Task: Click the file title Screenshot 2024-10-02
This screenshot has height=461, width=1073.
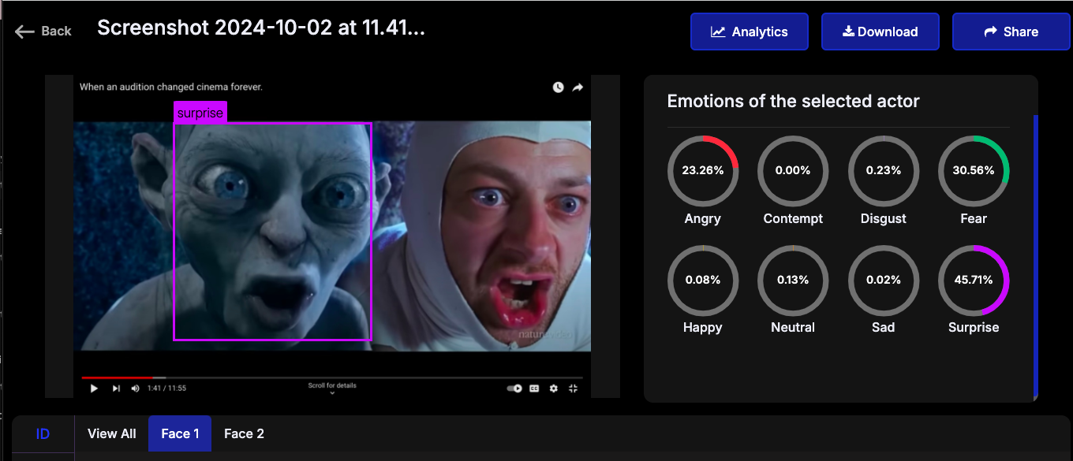Action: (x=261, y=29)
